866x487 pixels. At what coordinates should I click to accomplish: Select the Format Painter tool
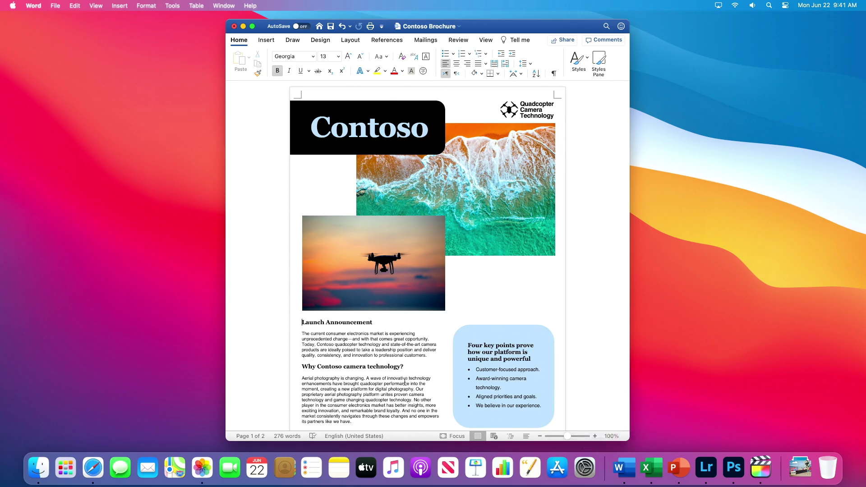[258, 74]
